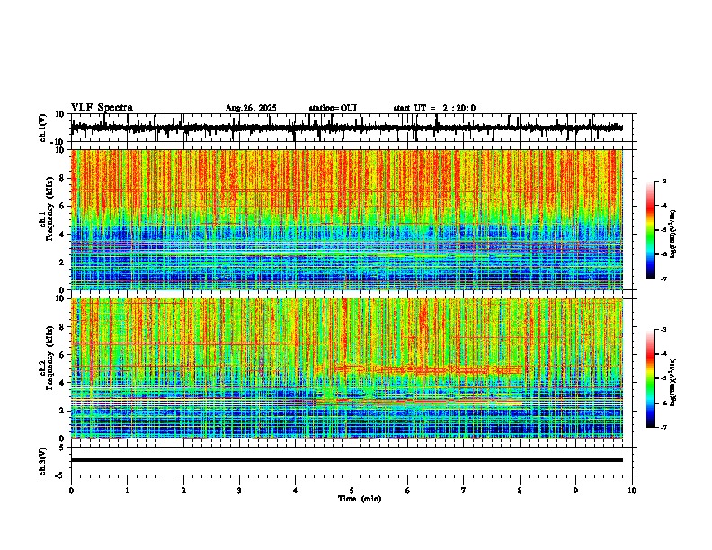Click the ch.2 spectrogram color scale bar
The height and width of the screenshot is (550, 712).
tap(650, 378)
